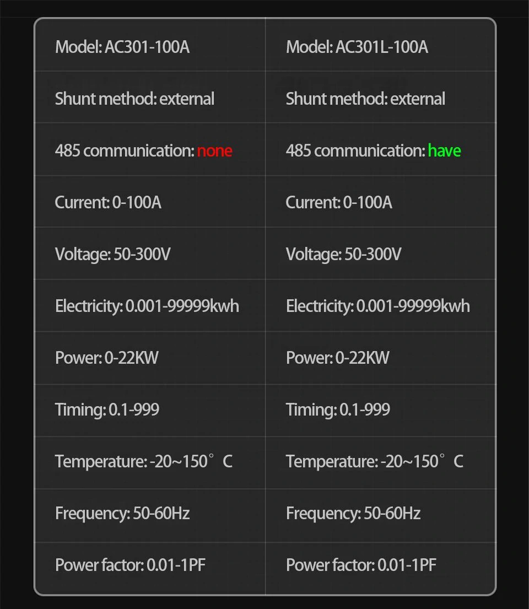Click left column Timing: 0.1-999

pyautogui.click(x=107, y=410)
